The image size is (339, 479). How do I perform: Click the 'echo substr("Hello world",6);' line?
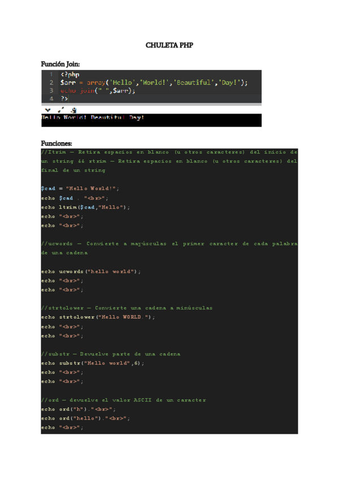(93, 363)
